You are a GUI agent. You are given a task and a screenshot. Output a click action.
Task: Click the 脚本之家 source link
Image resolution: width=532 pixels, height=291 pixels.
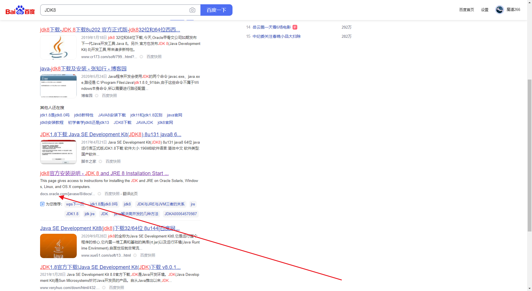point(89,161)
